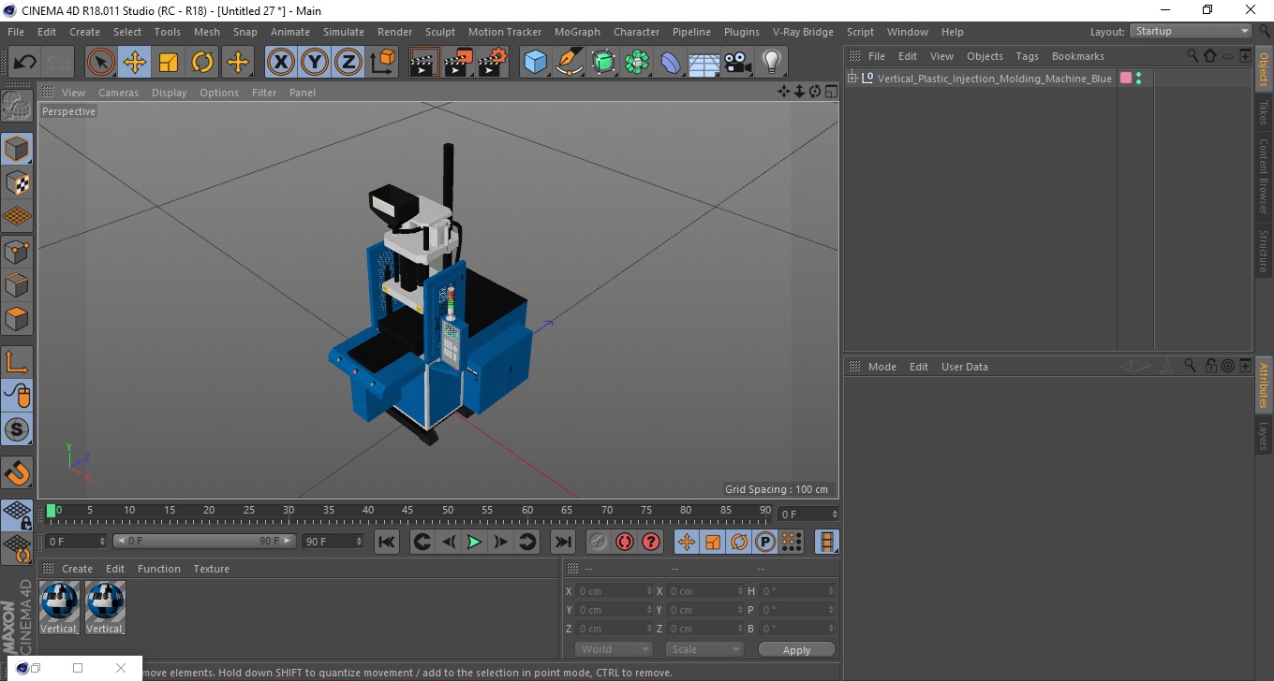This screenshot has height=681, width=1274.
Task: Click the Apply button
Action: click(x=796, y=650)
